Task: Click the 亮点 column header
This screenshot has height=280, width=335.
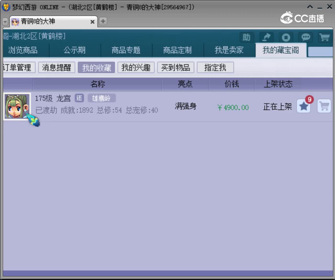Action: pos(185,84)
